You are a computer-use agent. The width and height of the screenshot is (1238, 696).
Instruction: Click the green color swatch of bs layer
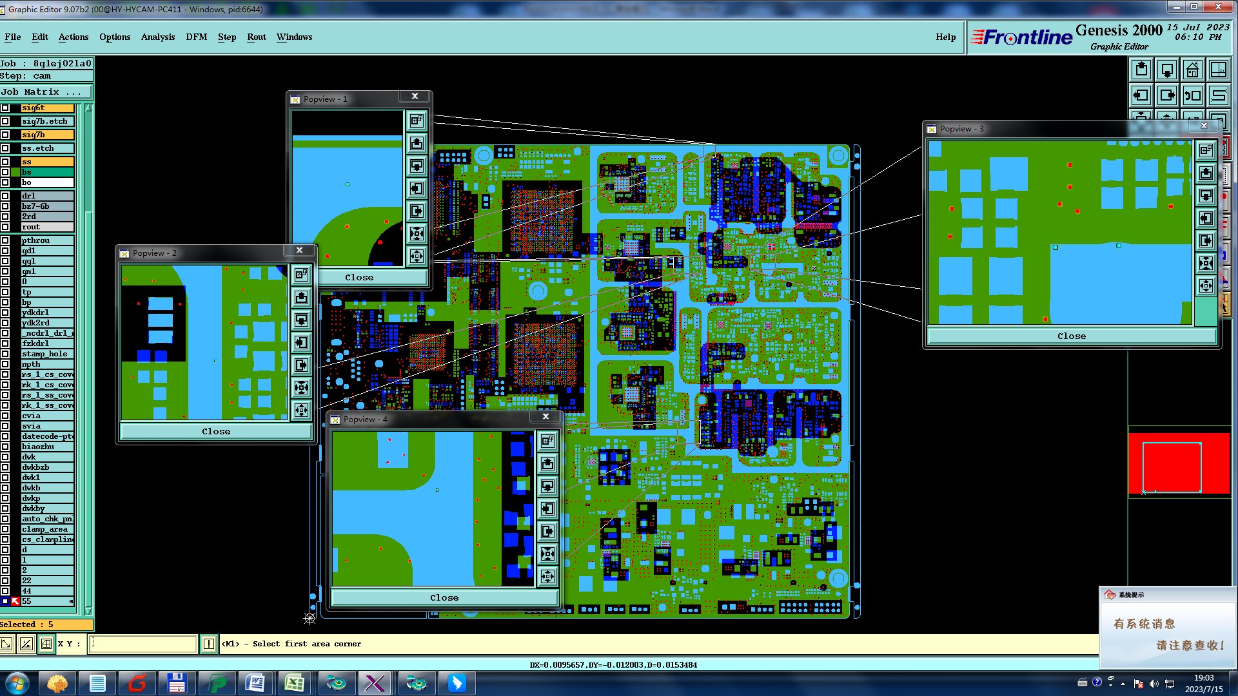coord(15,172)
